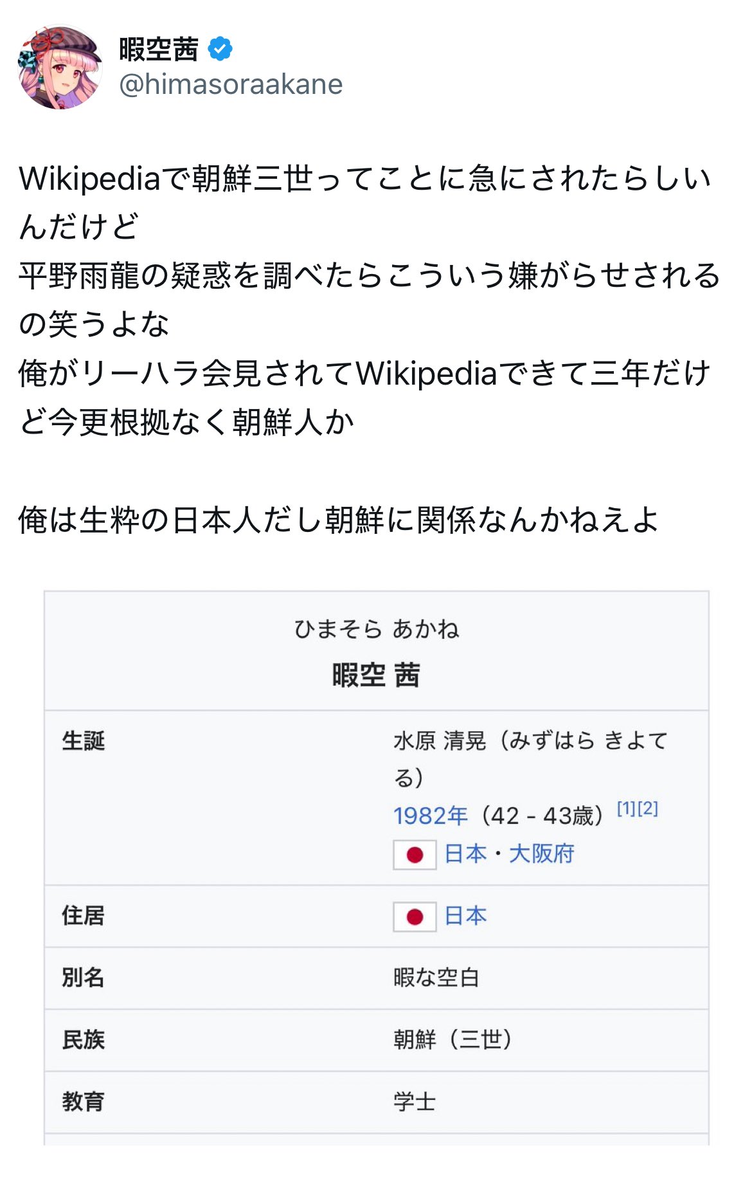
Task: Open the 暇空茜 profile avatar
Action: tap(60, 67)
